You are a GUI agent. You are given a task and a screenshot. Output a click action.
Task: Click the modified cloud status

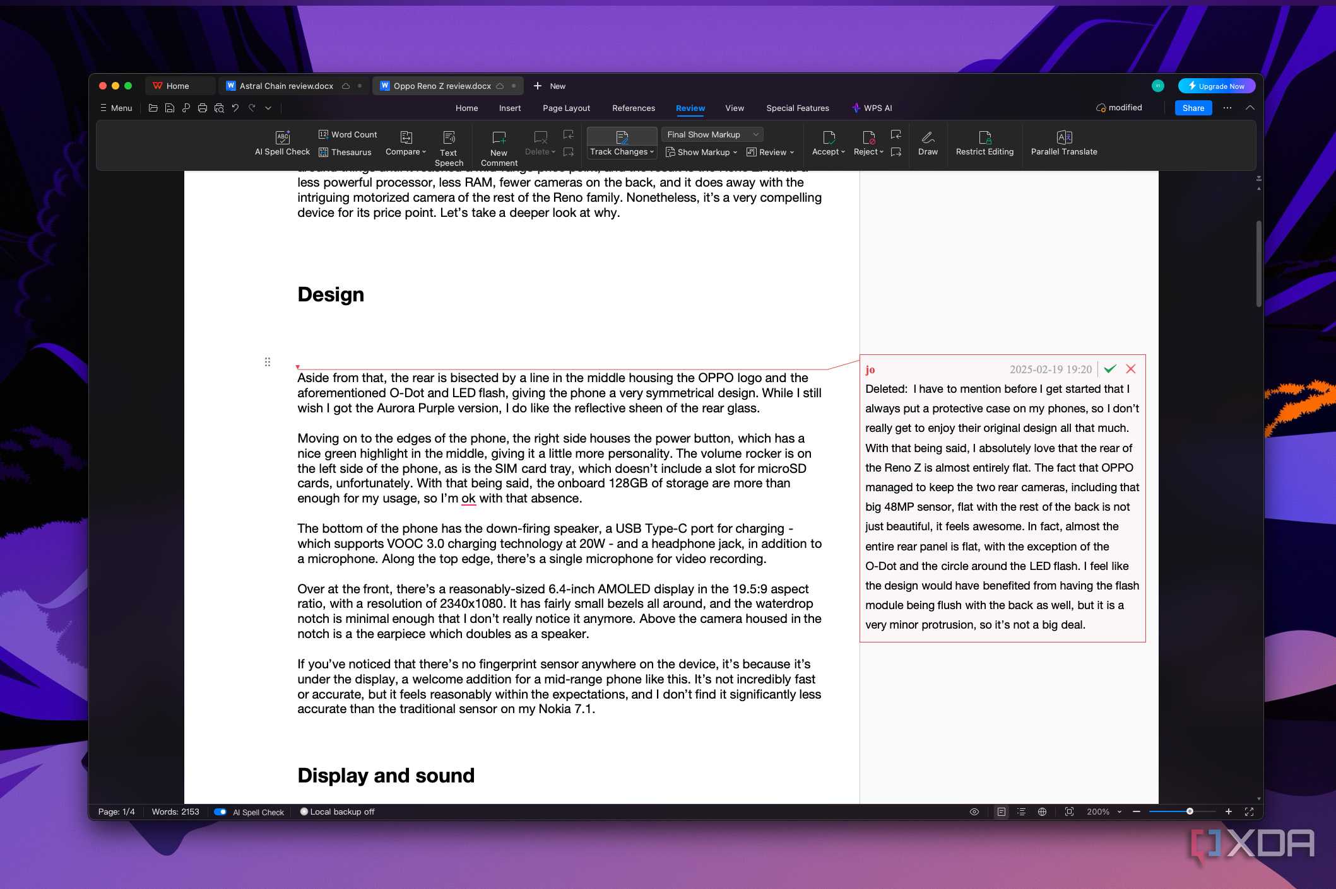point(1119,108)
